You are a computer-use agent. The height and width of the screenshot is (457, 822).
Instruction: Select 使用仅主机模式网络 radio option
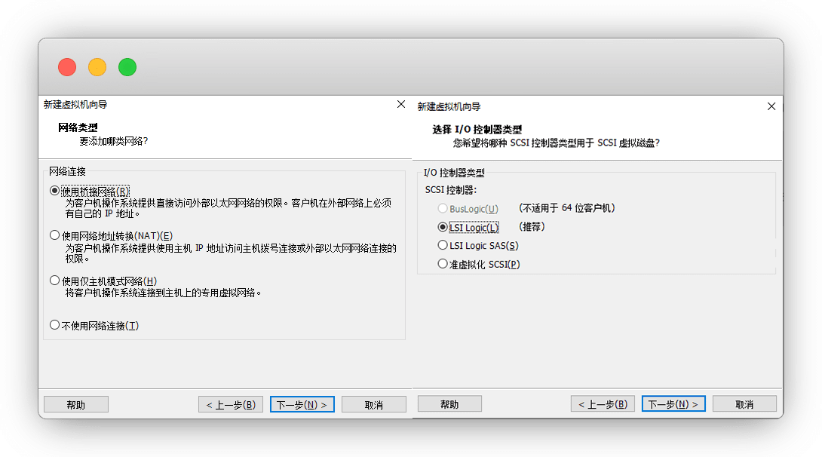[x=54, y=281]
